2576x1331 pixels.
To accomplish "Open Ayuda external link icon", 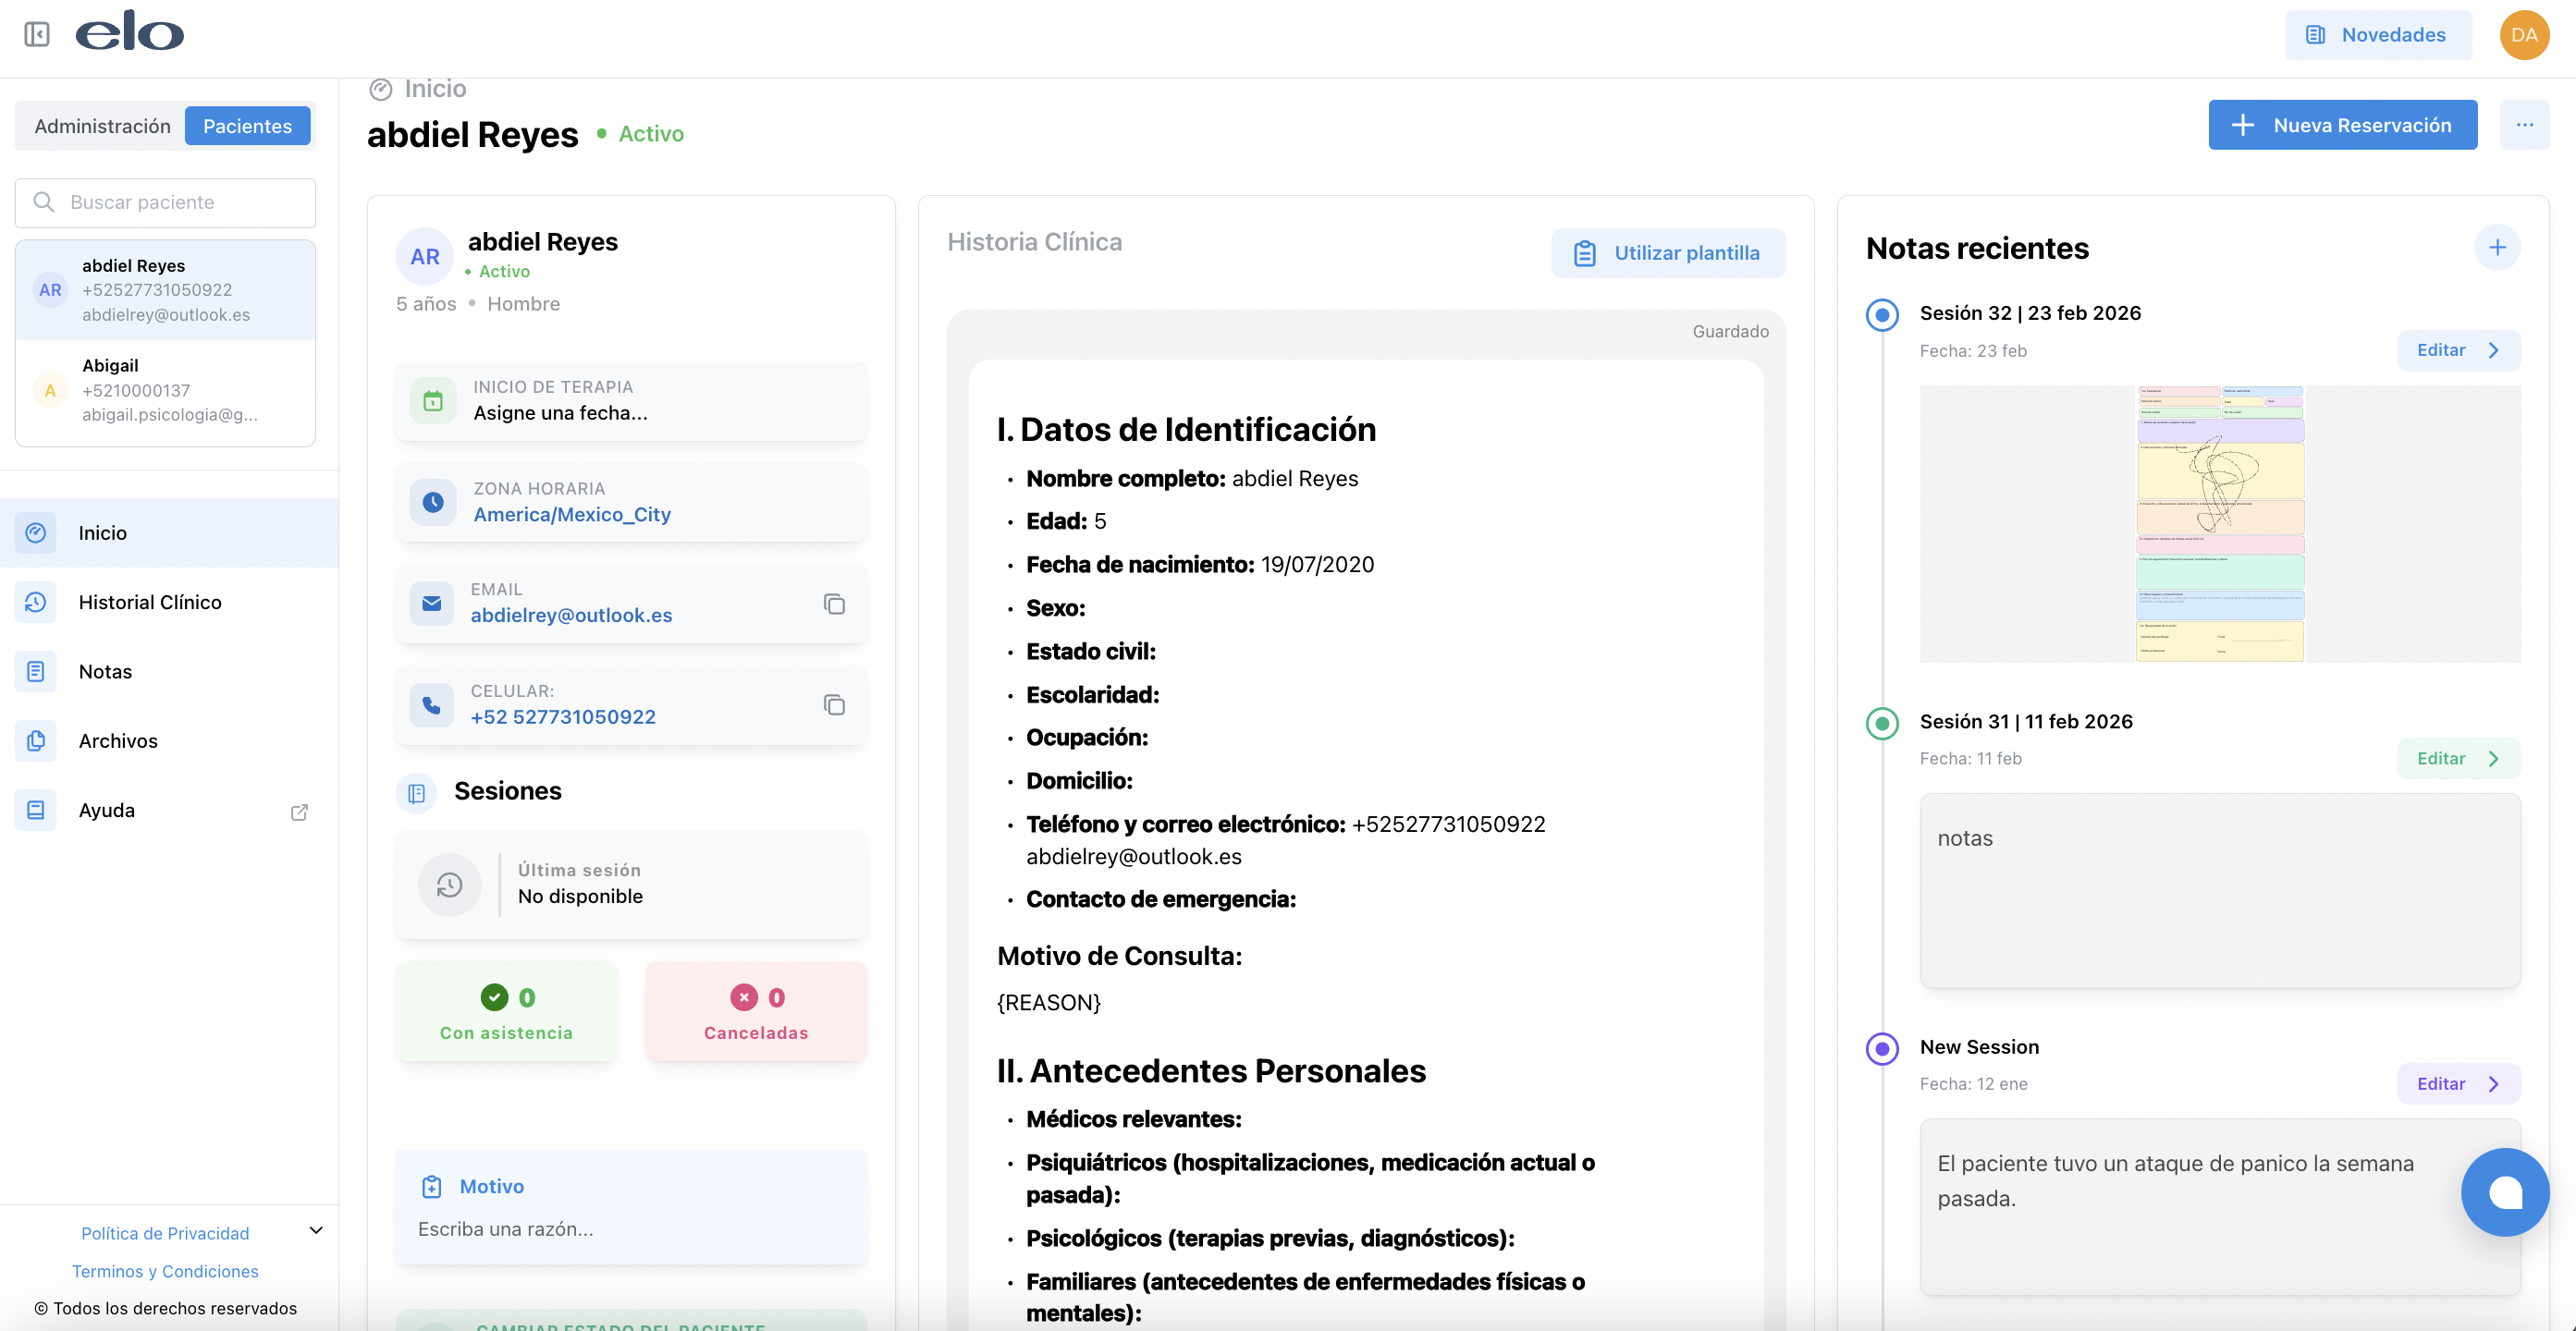I will tap(299, 812).
